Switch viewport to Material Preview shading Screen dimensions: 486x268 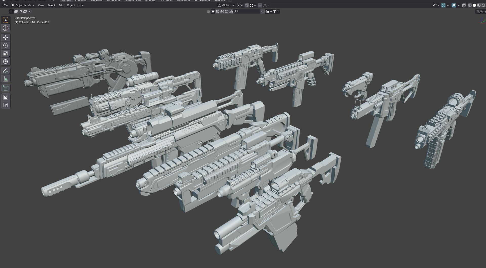point(479,5)
